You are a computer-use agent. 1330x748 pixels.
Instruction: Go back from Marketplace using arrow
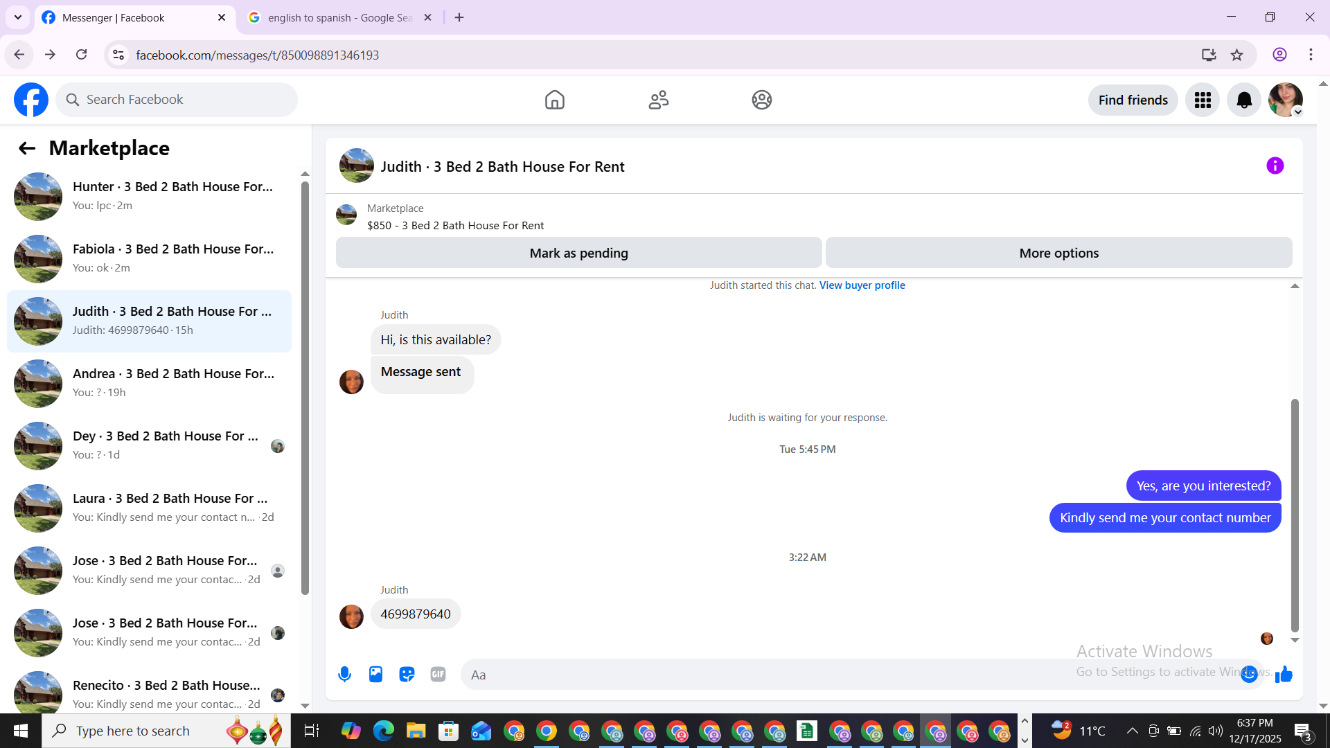pos(26,148)
